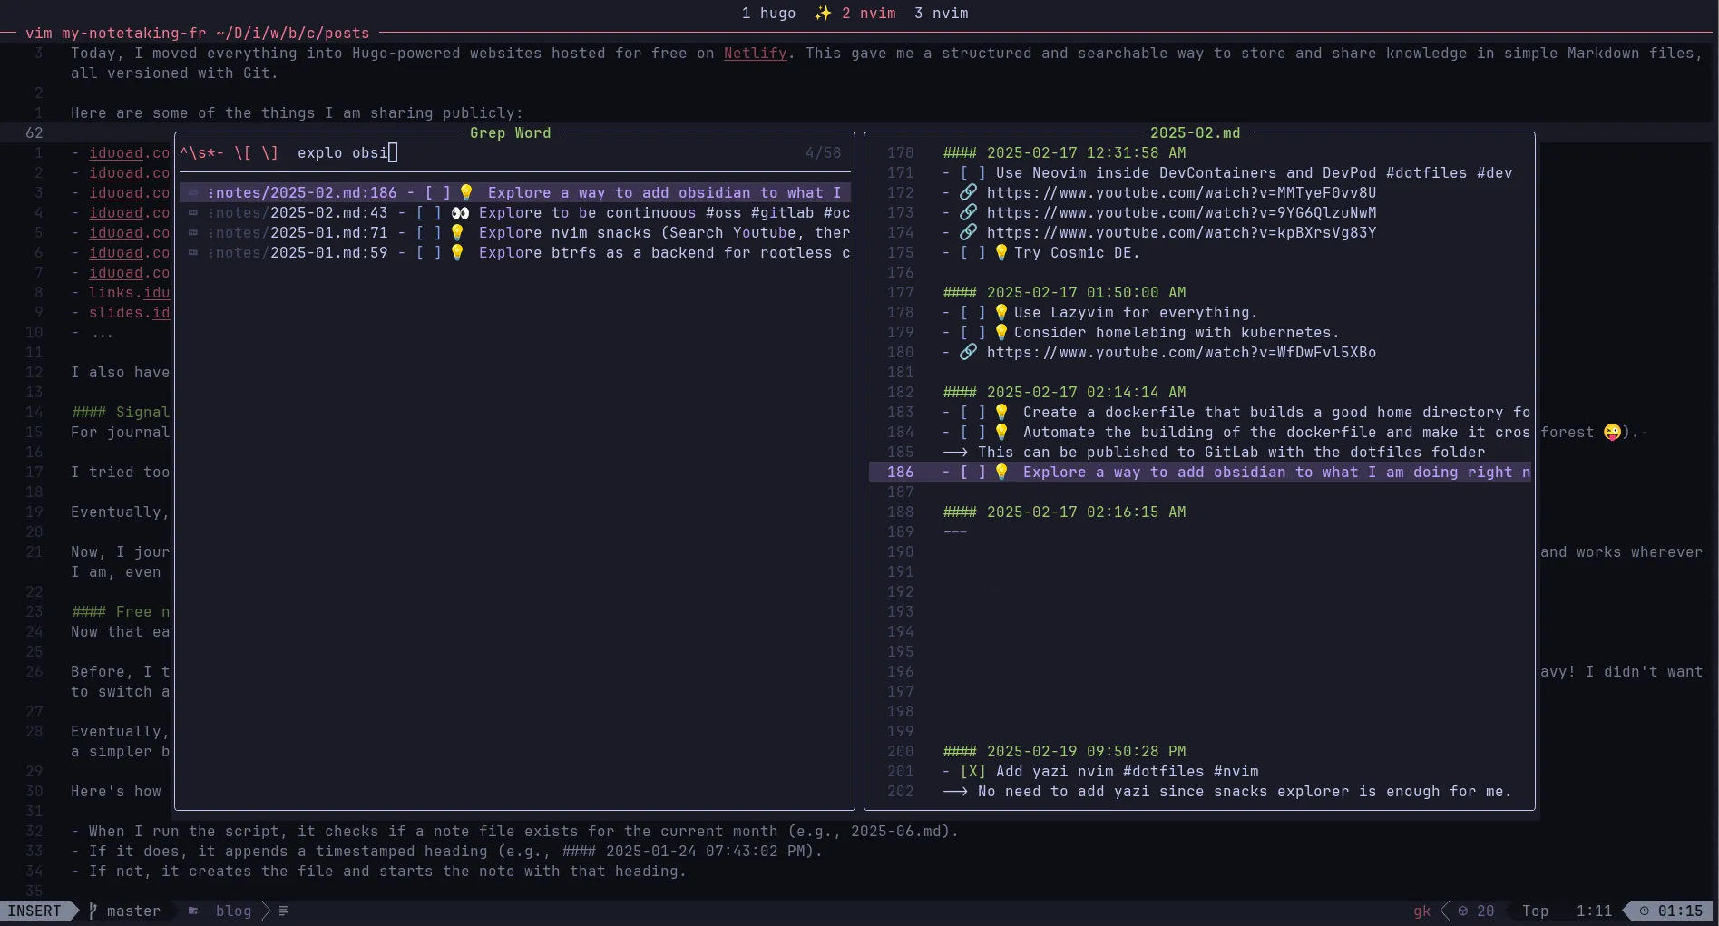Open the Netlify link in the text

tap(755, 53)
